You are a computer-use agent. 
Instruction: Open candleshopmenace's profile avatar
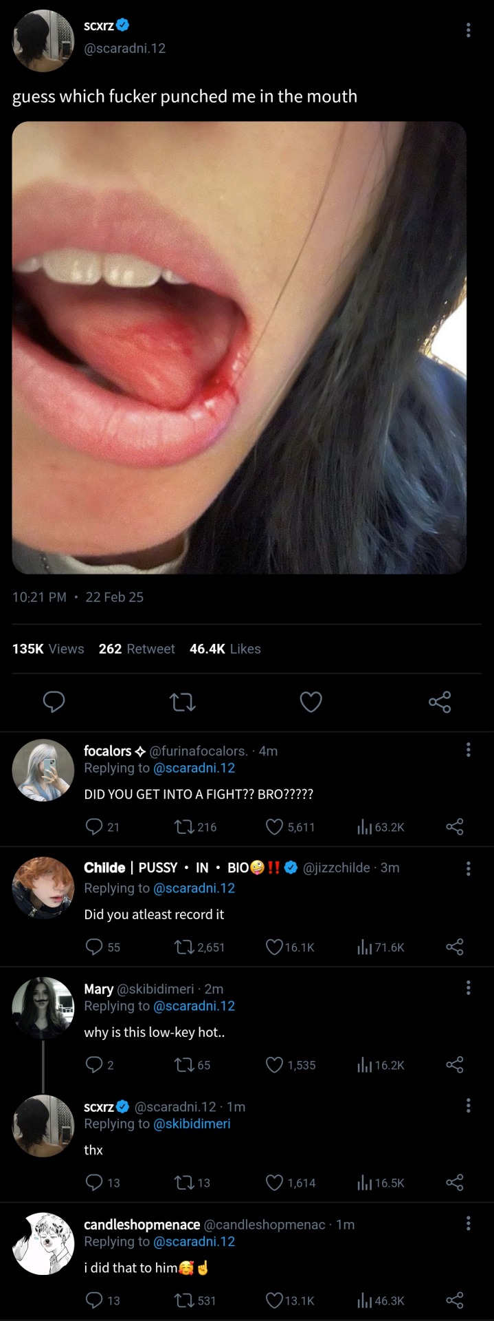tap(43, 1244)
